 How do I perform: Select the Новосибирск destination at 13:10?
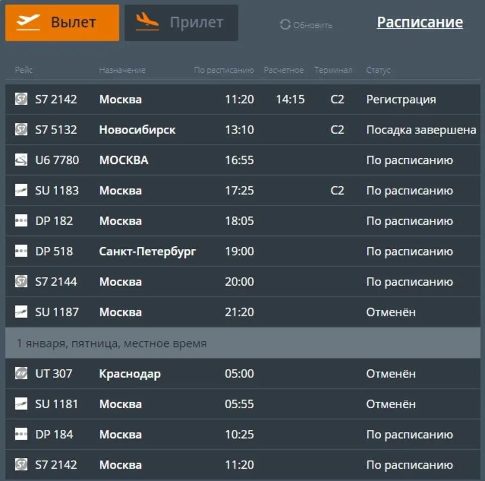pyautogui.click(x=137, y=130)
